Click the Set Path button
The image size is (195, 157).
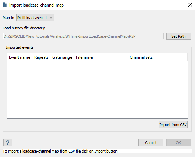pyautogui.click(x=179, y=36)
